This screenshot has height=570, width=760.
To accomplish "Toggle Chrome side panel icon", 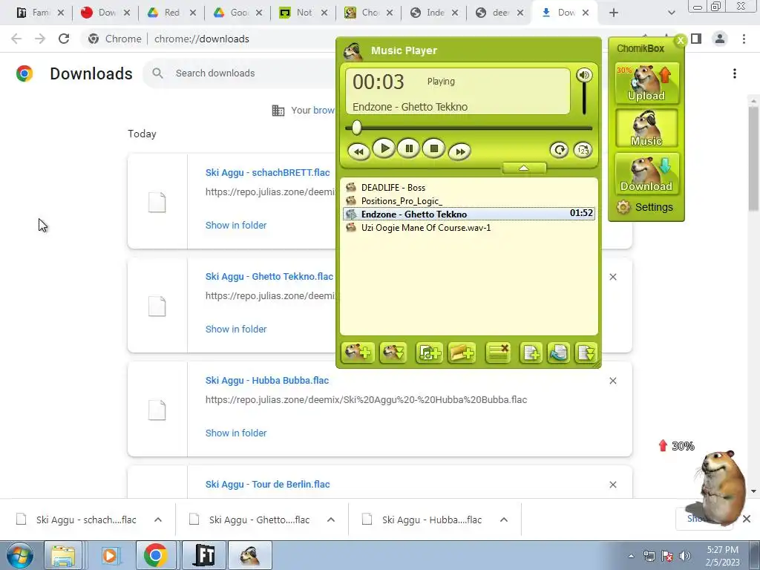I will (696, 39).
